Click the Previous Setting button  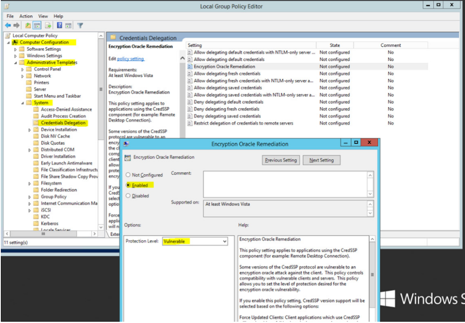tap(281, 160)
